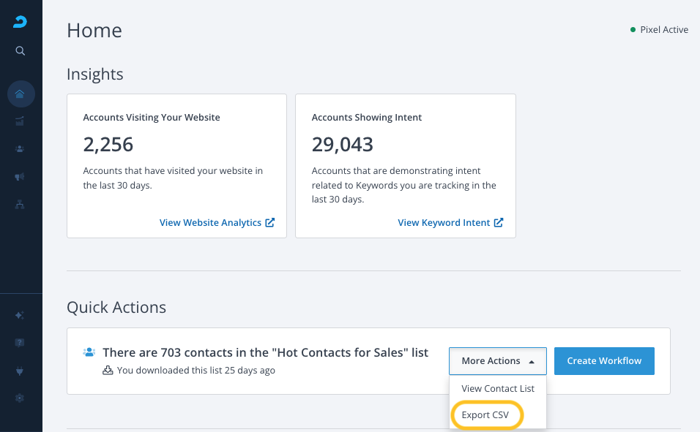Click the plug integrations icon in sidebar
The width and height of the screenshot is (700, 432).
21,371
